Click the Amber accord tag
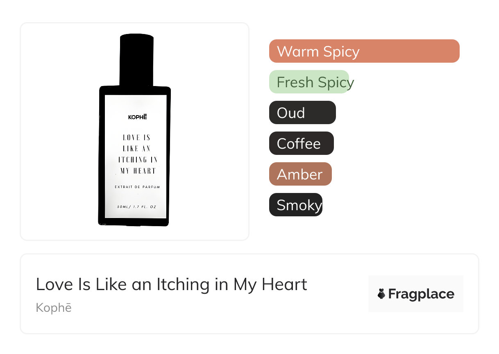Screen dimensions: 499x354 click(300, 174)
